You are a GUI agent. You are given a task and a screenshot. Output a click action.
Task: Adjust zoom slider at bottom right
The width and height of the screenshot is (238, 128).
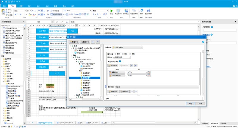coord(224,127)
